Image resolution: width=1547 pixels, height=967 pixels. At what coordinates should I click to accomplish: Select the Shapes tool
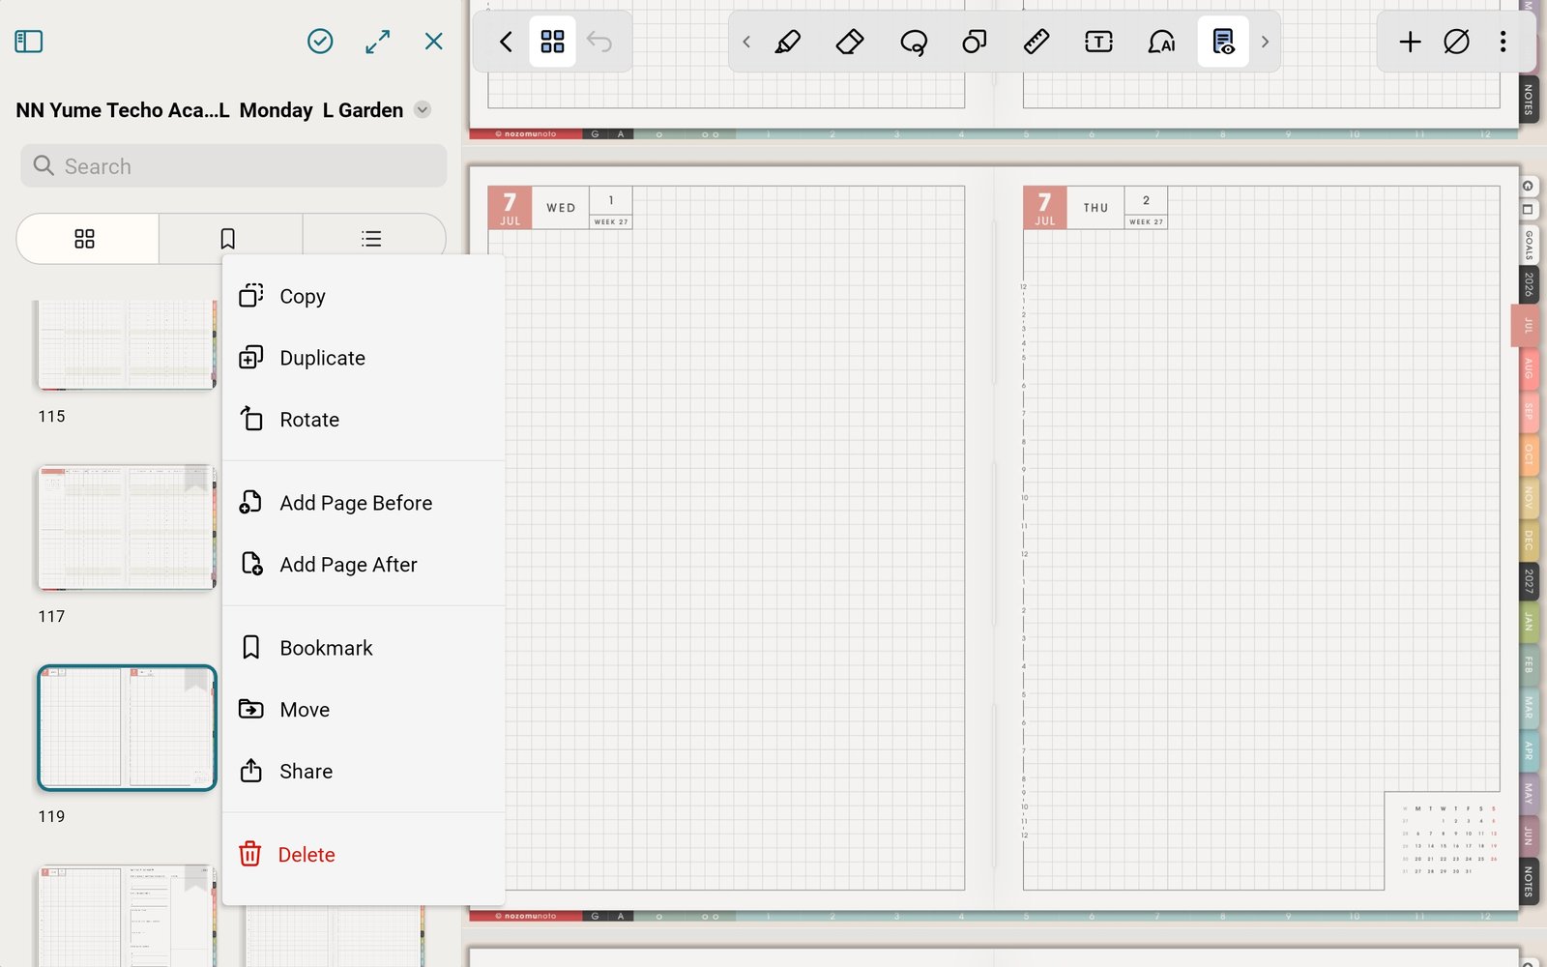(x=975, y=42)
